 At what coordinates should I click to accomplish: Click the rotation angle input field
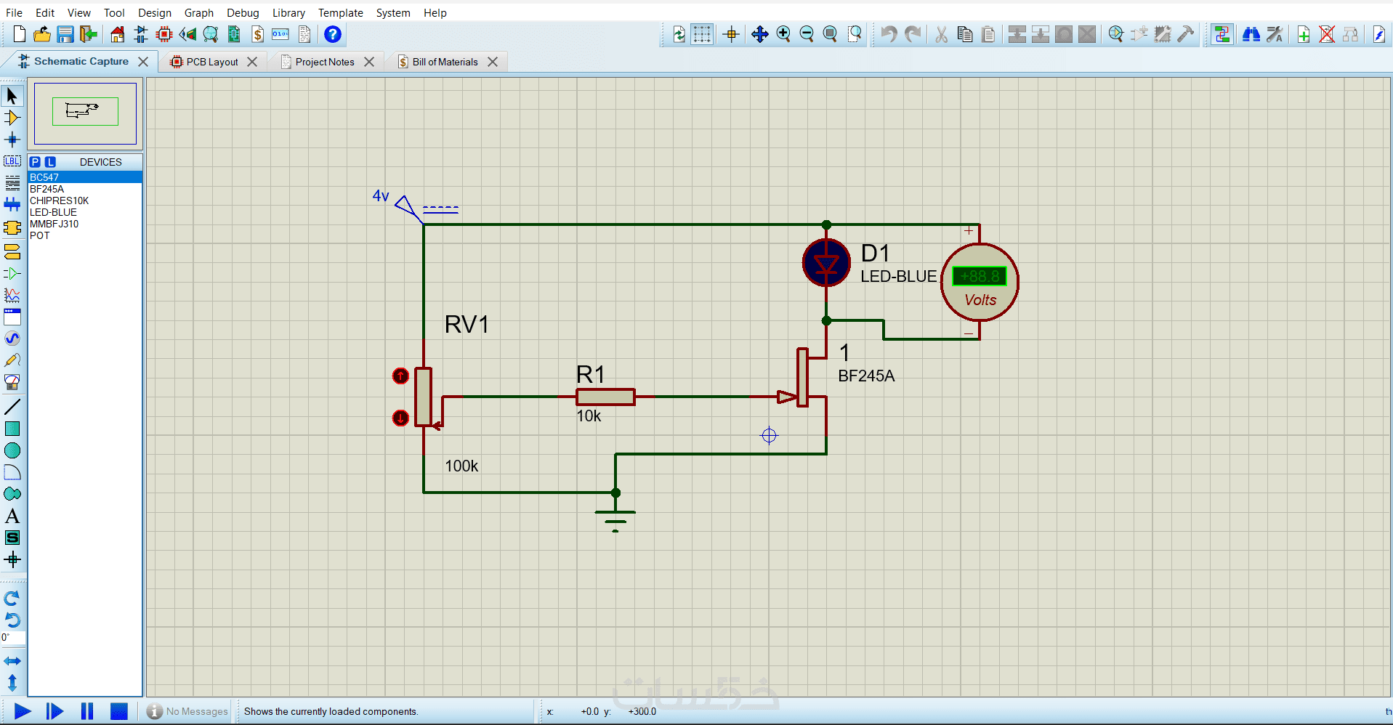[13, 638]
